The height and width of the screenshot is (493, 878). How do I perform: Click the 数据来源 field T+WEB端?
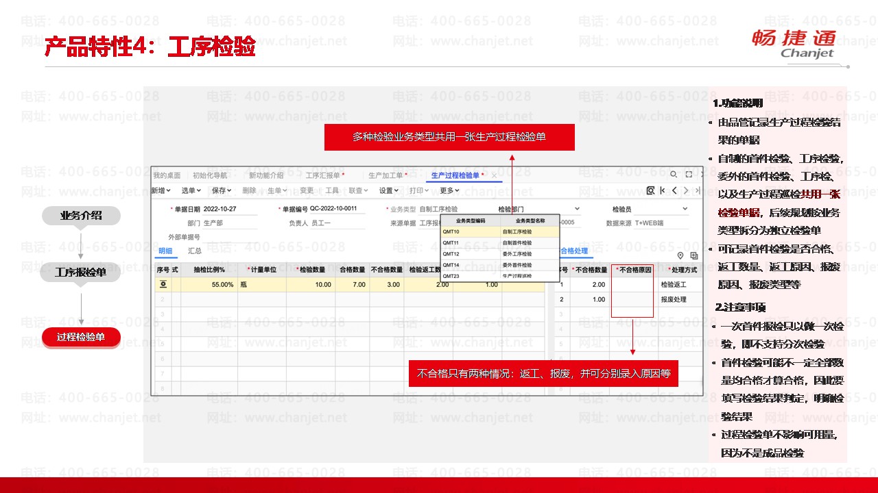662,223
